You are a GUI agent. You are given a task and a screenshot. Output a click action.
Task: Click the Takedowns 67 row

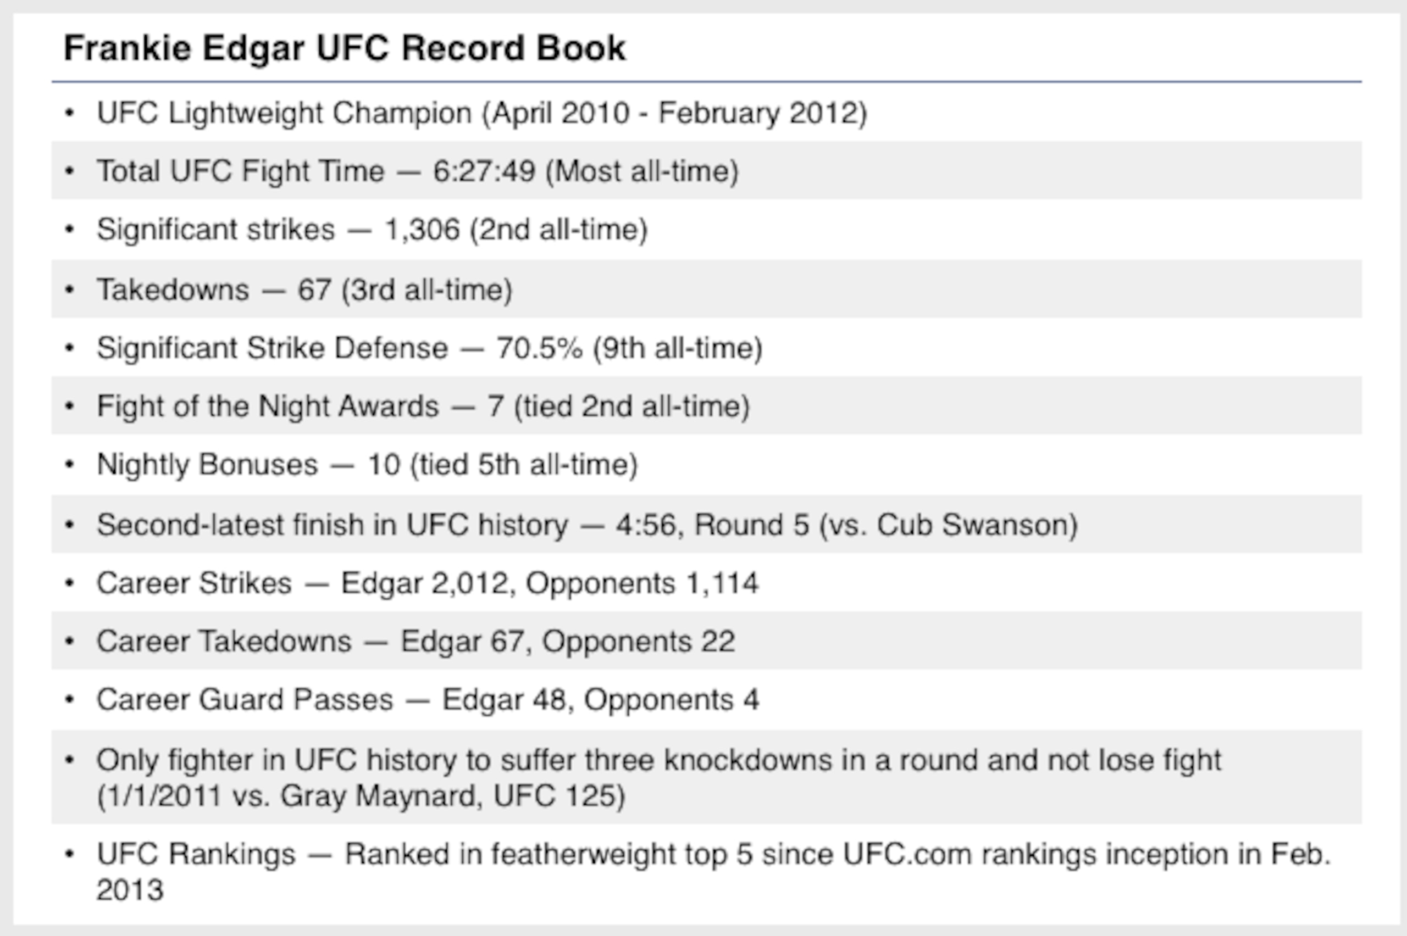pyautogui.click(x=706, y=289)
